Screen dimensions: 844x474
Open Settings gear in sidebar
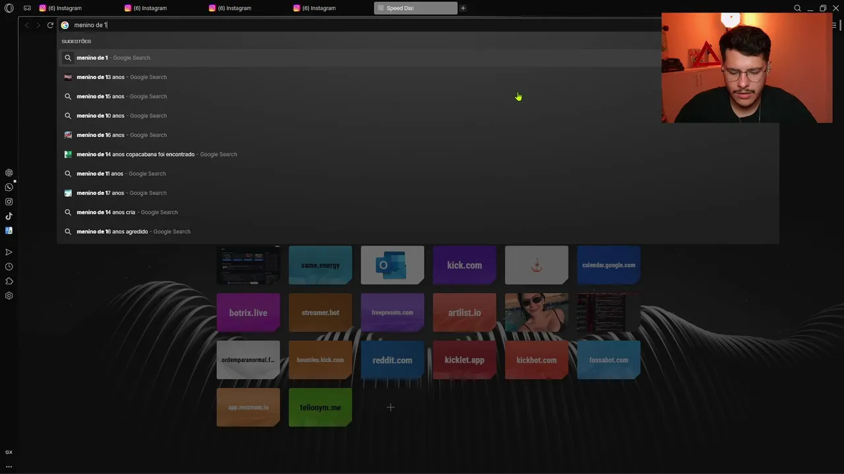pos(9,296)
